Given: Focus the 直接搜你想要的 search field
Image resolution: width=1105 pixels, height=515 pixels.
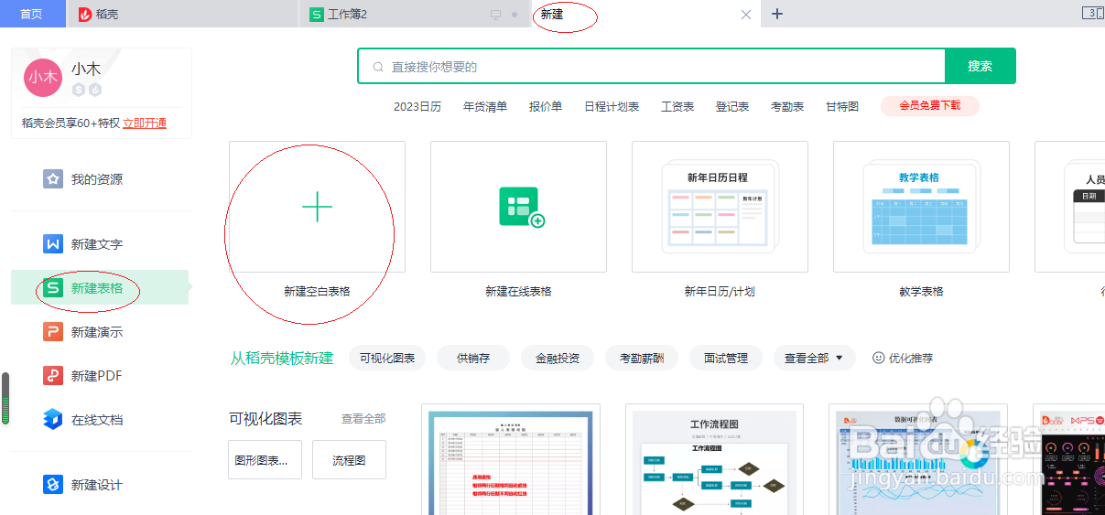Looking at the screenshot, I should [x=652, y=66].
